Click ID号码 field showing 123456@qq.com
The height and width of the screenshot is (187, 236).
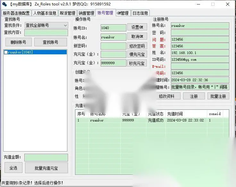(x=200, y=59)
